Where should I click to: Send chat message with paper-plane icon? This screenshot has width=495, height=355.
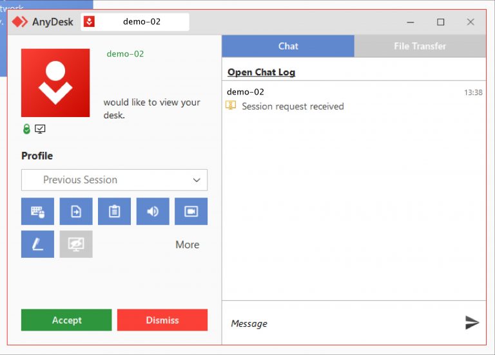pyautogui.click(x=472, y=323)
